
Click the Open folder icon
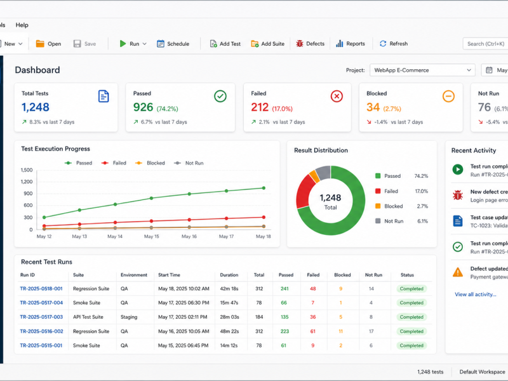[40, 44]
